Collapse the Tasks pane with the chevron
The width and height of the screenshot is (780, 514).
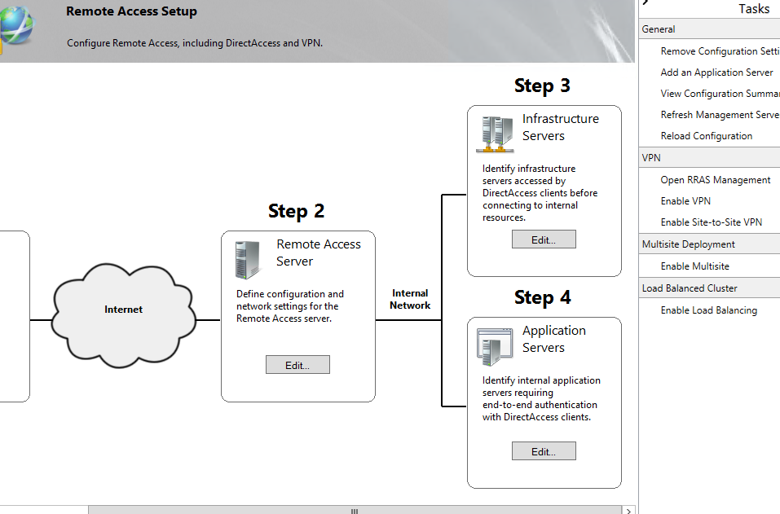pyautogui.click(x=645, y=3)
